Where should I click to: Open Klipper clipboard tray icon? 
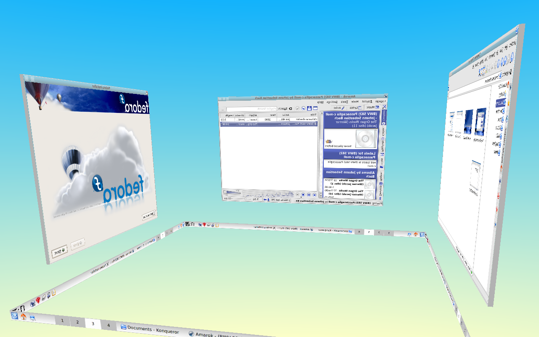coord(53,292)
